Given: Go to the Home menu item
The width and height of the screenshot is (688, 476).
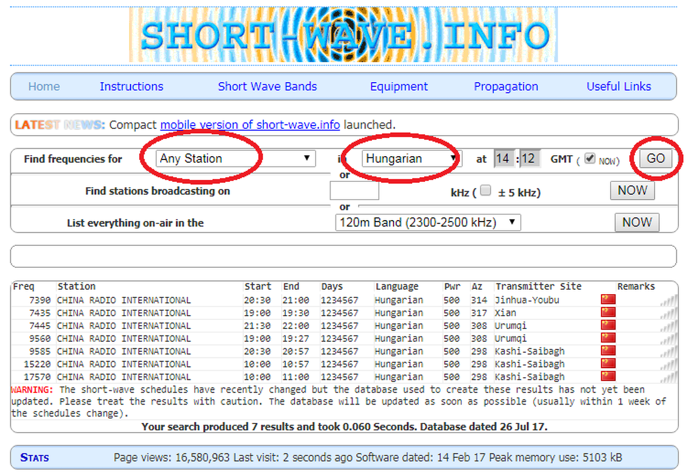Looking at the screenshot, I should pyautogui.click(x=44, y=86).
